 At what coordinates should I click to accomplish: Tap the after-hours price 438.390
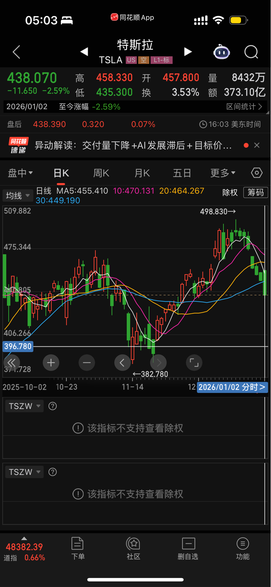click(x=49, y=124)
